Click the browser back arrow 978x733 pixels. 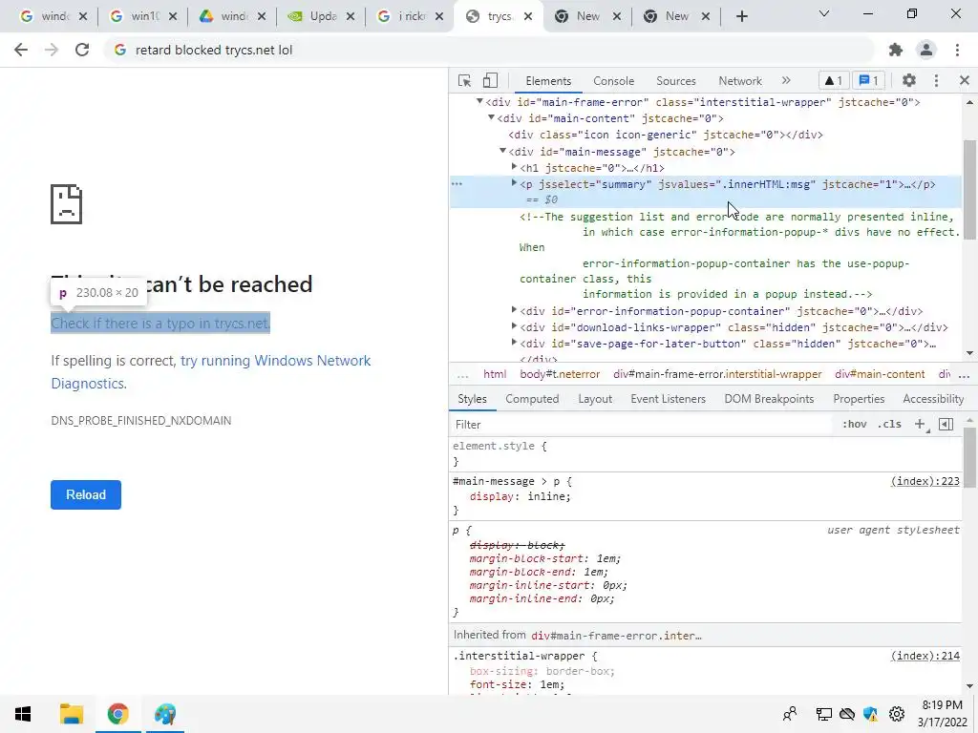(21, 50)
